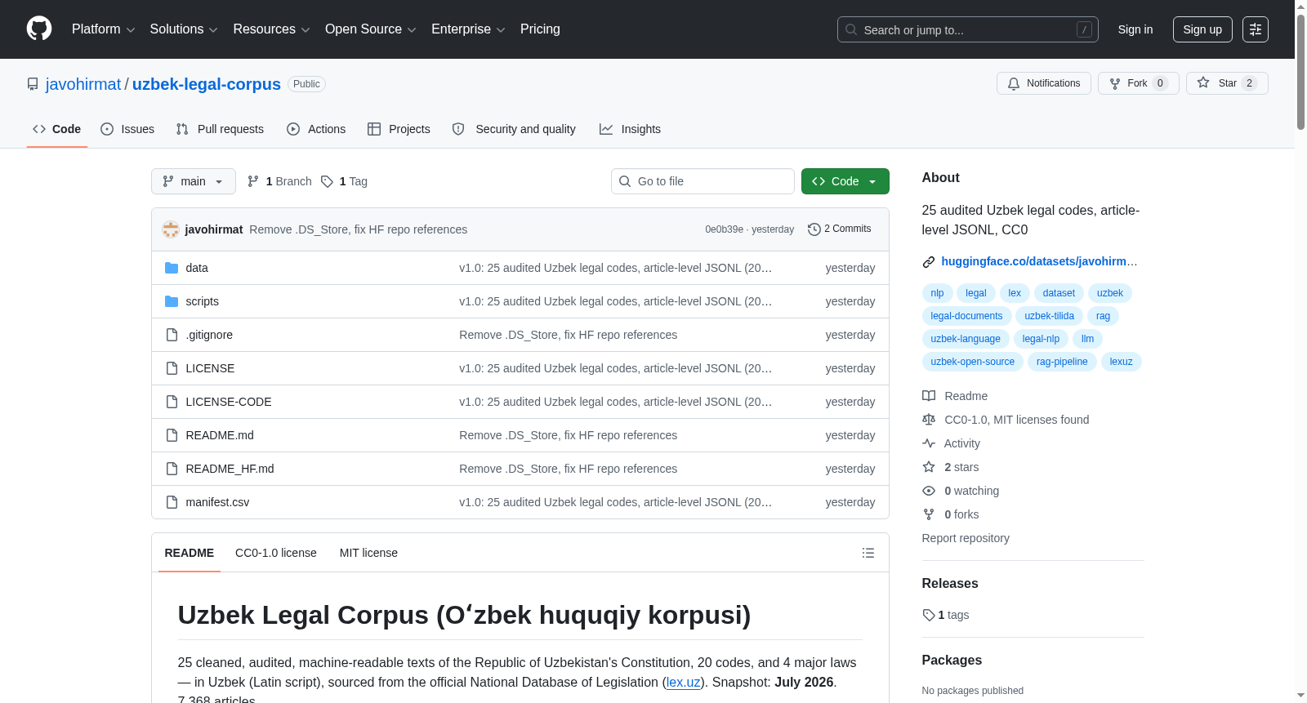Click the link icon beside huggingface URL
Image resolution: width=1307 pixels, height=703 pixels.
click(929, 262)
